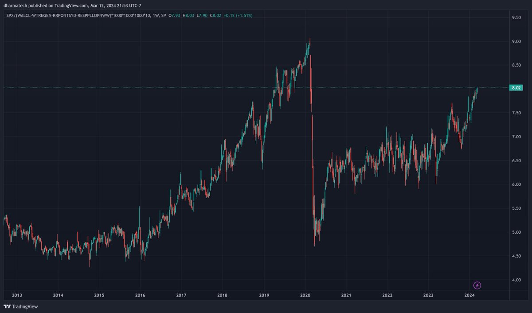Click the 9.50 price axis label
Viewport: 532px width, 313px height.
pos(516,17)
